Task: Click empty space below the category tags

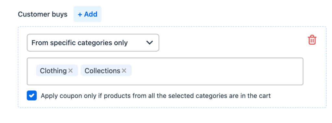Action: (165, 81)
